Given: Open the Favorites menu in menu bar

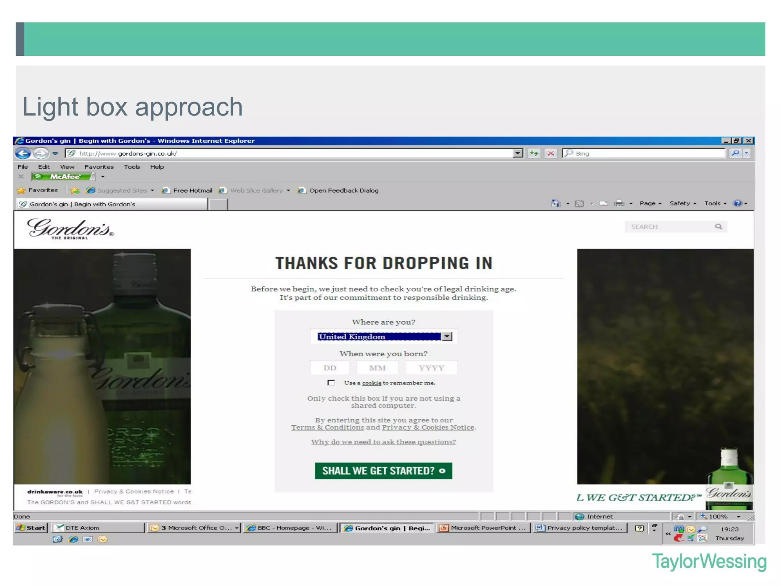Looking at the screenshot, I should tap(99, 167).
